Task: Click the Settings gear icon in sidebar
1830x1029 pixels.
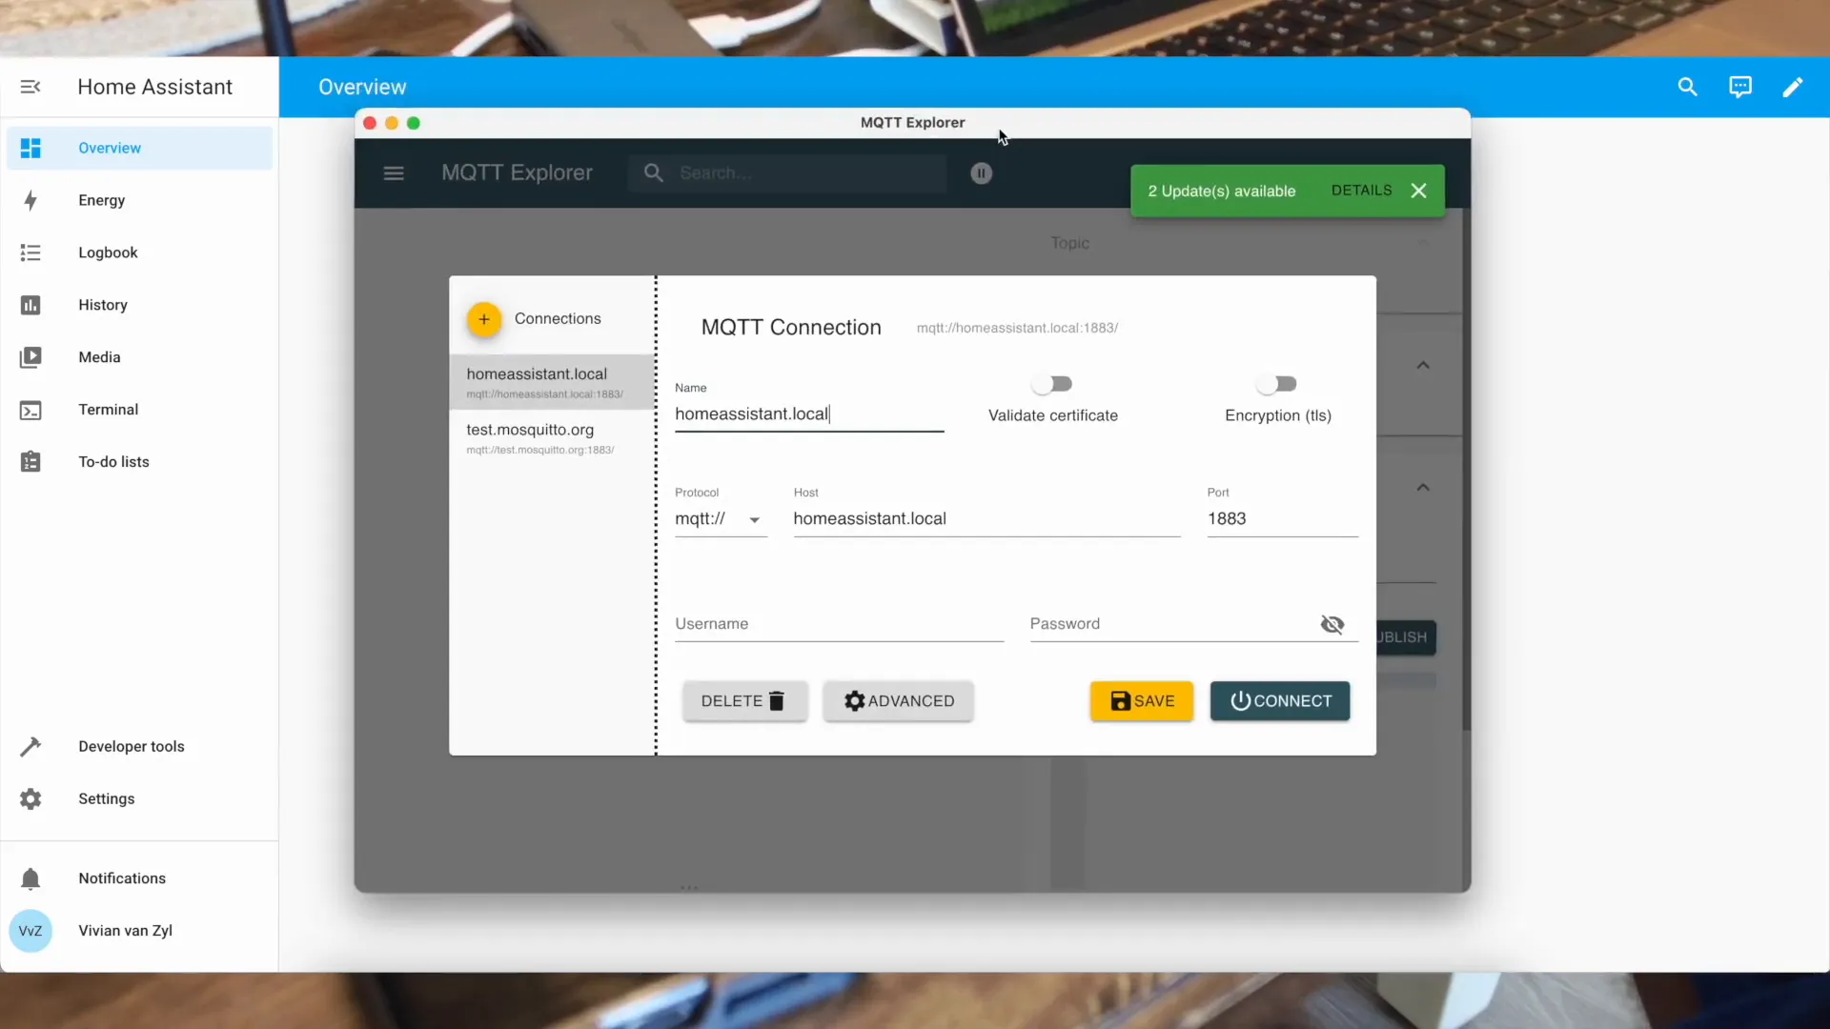Action: (30, 798)
